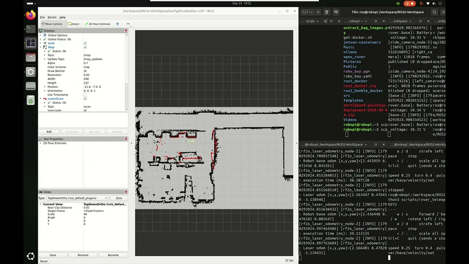Click the Displays panel vertical scrollbar

point(127,71)
